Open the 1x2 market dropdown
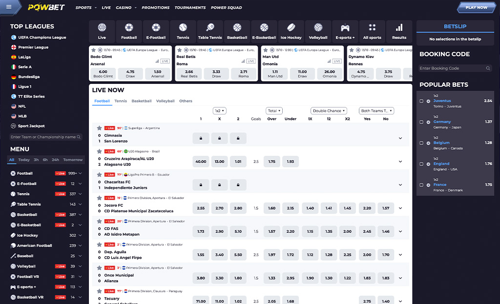This screenshot has width=500, height=304. pyautogui.click(x=219, y=111)
